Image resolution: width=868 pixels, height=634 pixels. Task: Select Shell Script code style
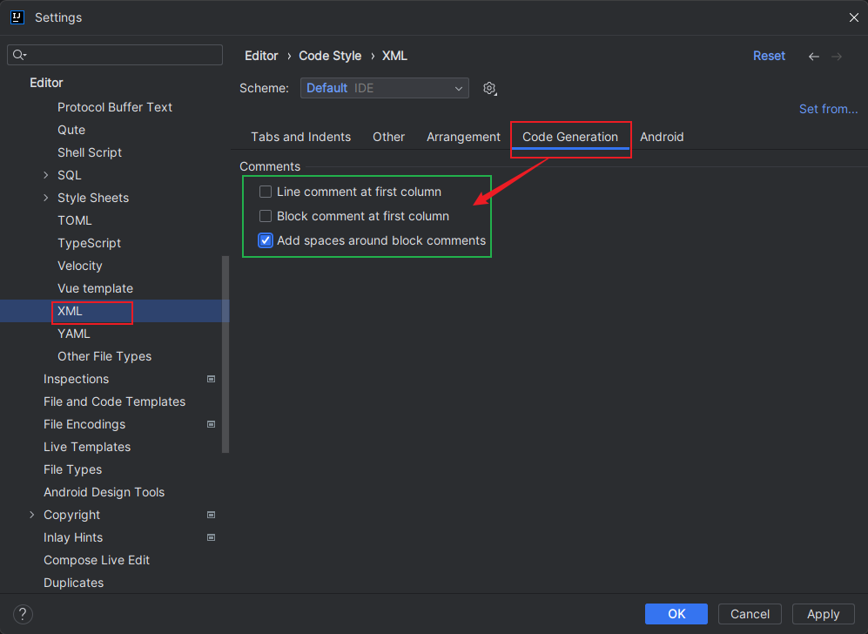click(x=90, y=152)
